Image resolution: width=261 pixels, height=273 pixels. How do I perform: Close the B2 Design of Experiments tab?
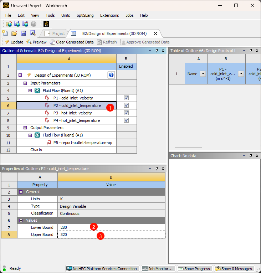tap(155, 34)
